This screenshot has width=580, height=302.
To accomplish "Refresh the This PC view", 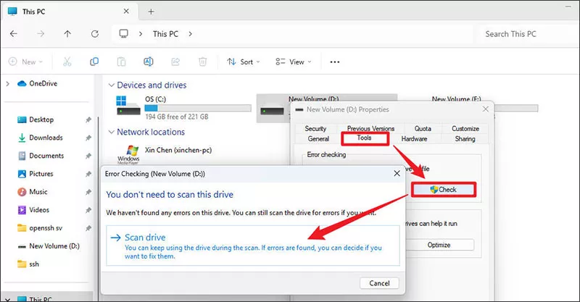I will 95,33.
